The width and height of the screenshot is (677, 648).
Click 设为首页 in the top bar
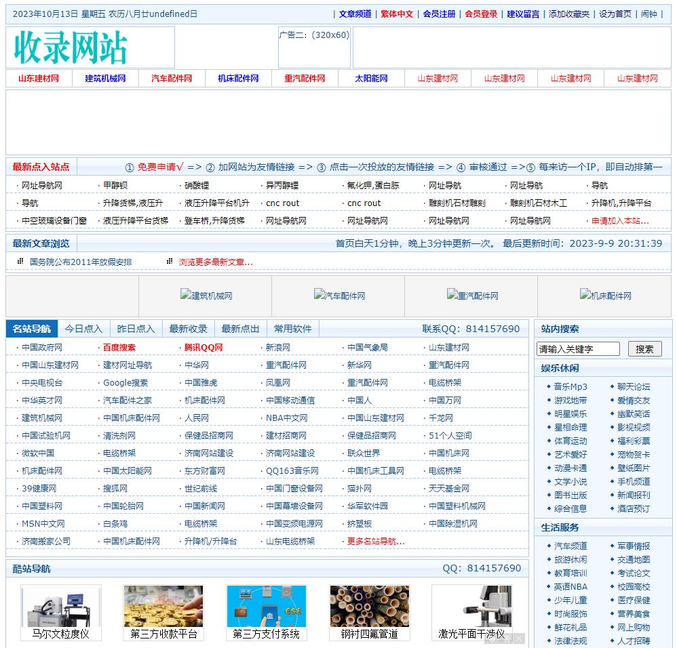click(615, 14)
